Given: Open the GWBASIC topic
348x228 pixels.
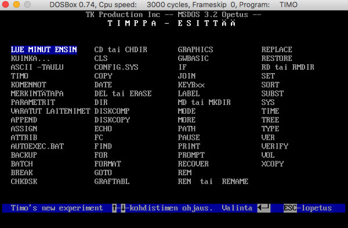Looking at the screenshot, I should 193,59.
